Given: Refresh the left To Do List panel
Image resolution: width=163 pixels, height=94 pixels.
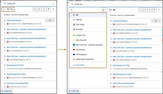Looking at the screenshot, I should coord(39,9).
